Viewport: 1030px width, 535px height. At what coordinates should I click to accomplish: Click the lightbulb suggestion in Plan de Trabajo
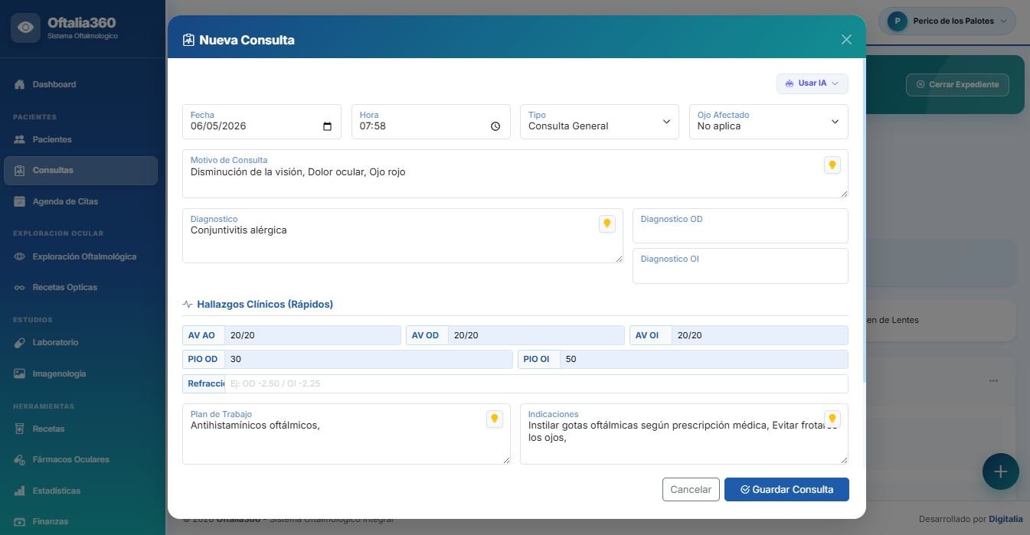pyautogui.click(x=495, y=419)
